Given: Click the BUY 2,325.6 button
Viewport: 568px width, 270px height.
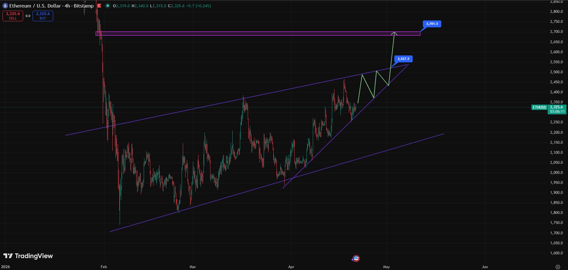Looking at the screenshot, I should (43, 16).
